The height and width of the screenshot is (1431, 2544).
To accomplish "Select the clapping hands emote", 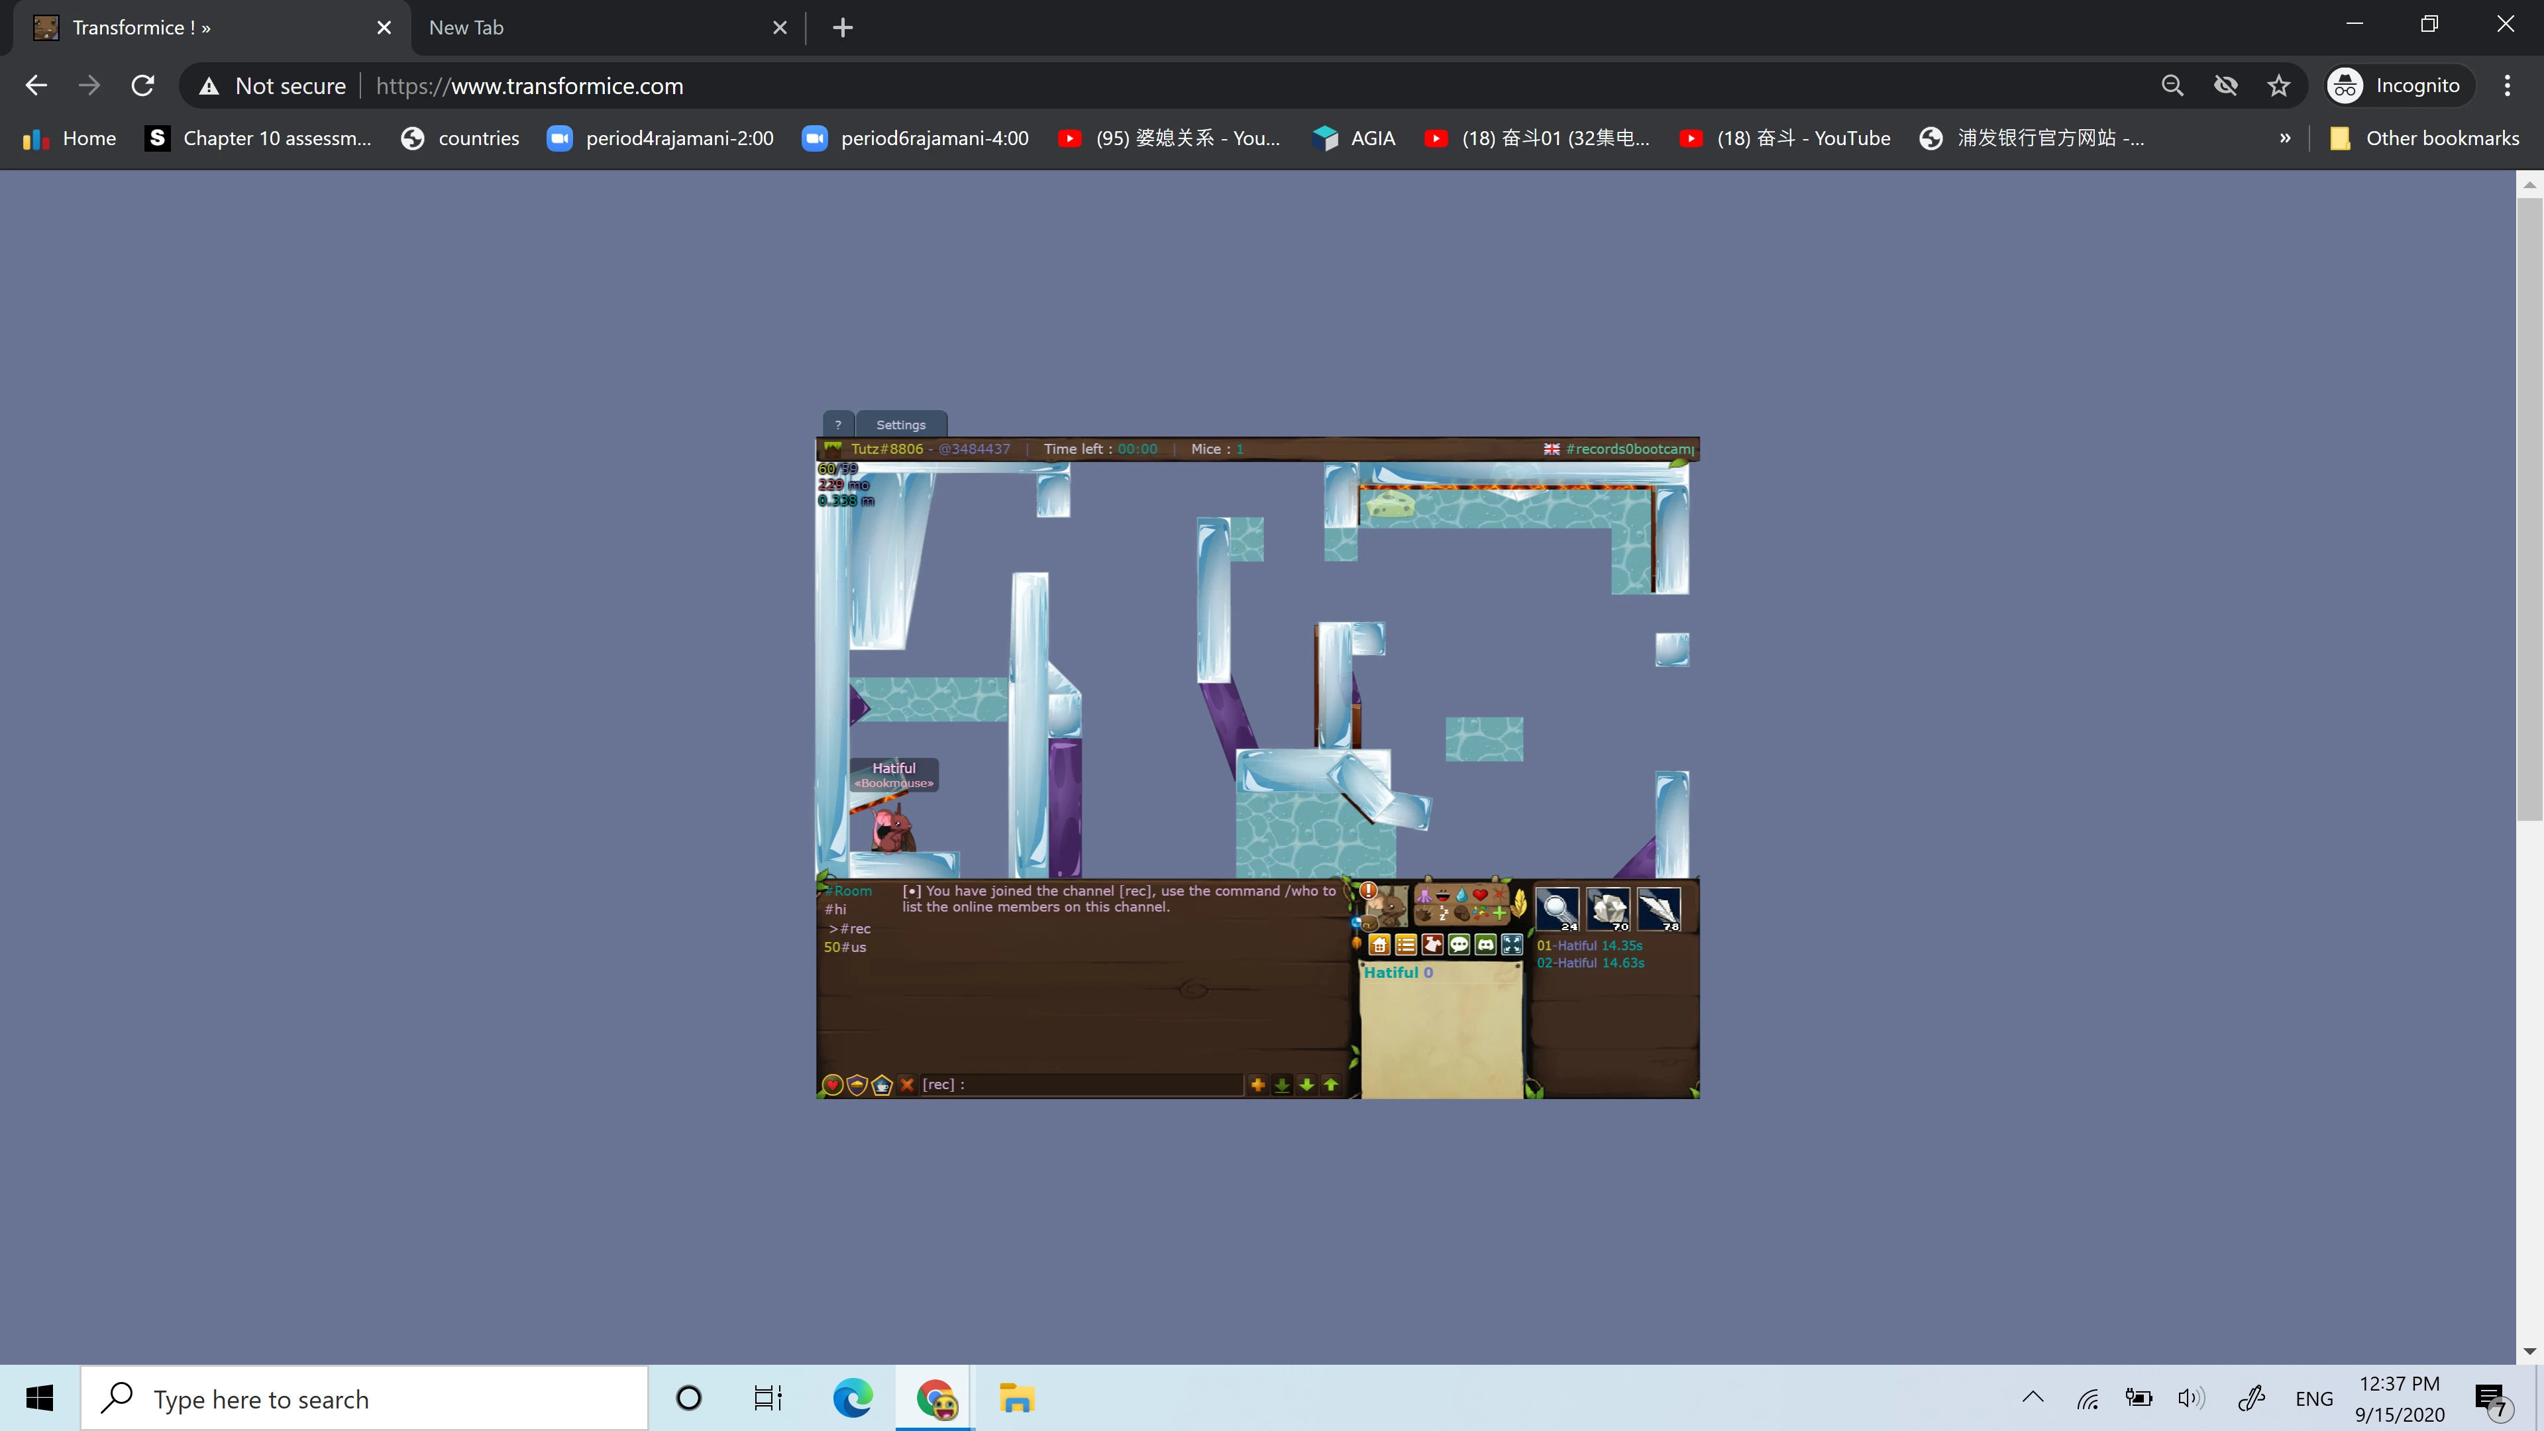I will [x=1424, y=914].
